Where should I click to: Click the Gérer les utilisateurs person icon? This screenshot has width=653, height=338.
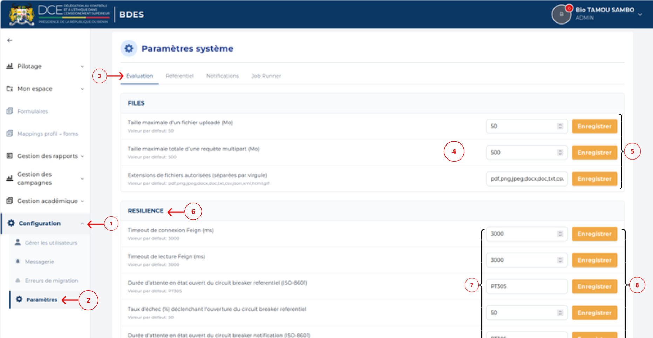pyautogui.click(x=18, y=242)
